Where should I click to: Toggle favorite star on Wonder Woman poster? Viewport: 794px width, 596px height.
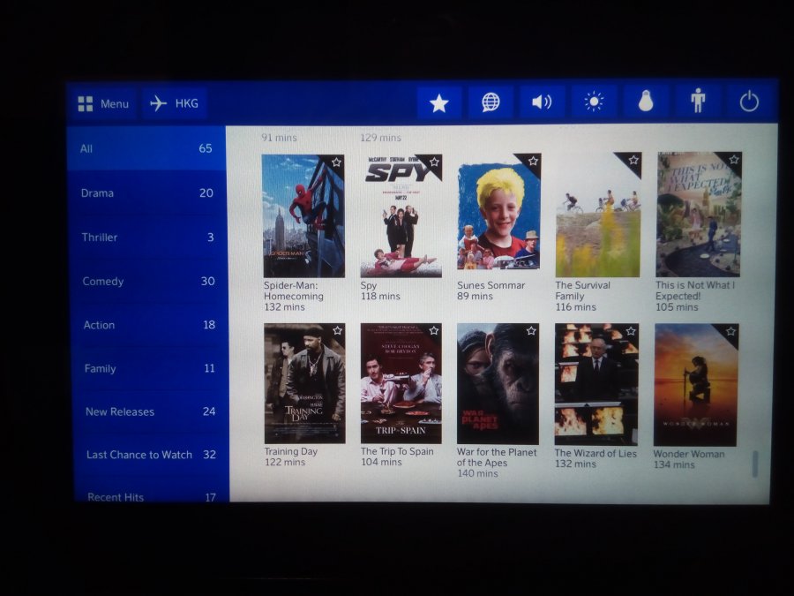(x=730, y=331)
